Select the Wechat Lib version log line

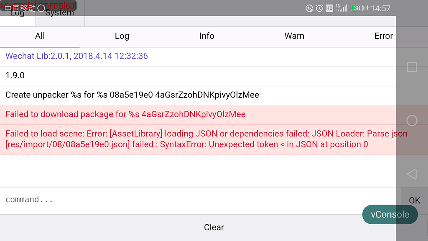click(x=76, y=56)
